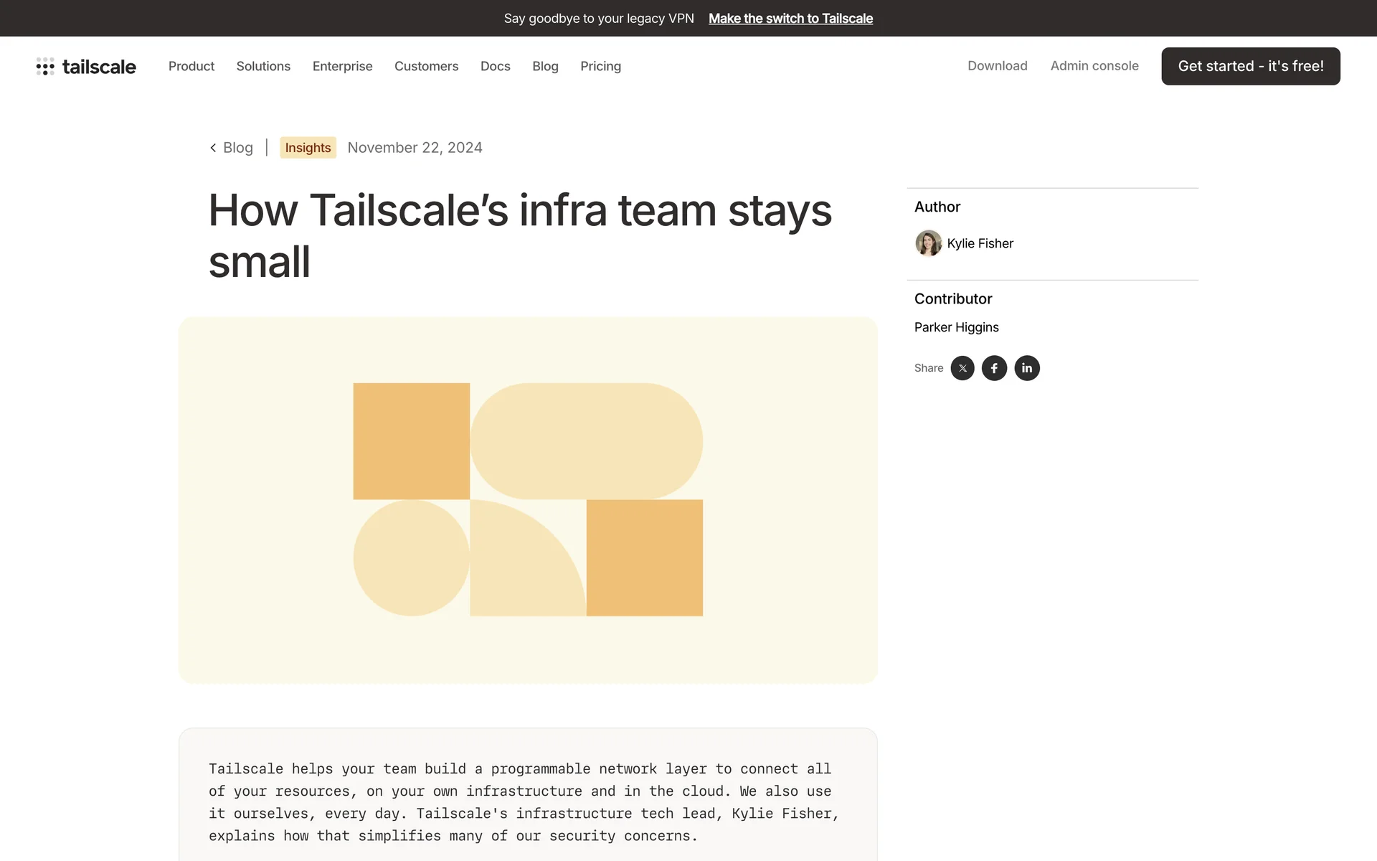Go to the Admin console
1377x861 pixels.
click(1094, 66)
